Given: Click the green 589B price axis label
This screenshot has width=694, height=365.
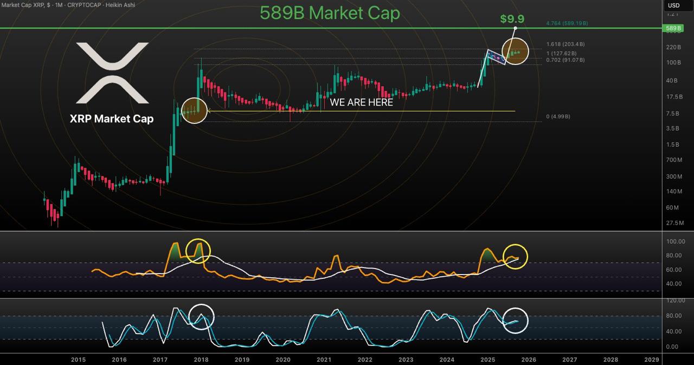Looking at the screenshot, I should pos(673,28).
